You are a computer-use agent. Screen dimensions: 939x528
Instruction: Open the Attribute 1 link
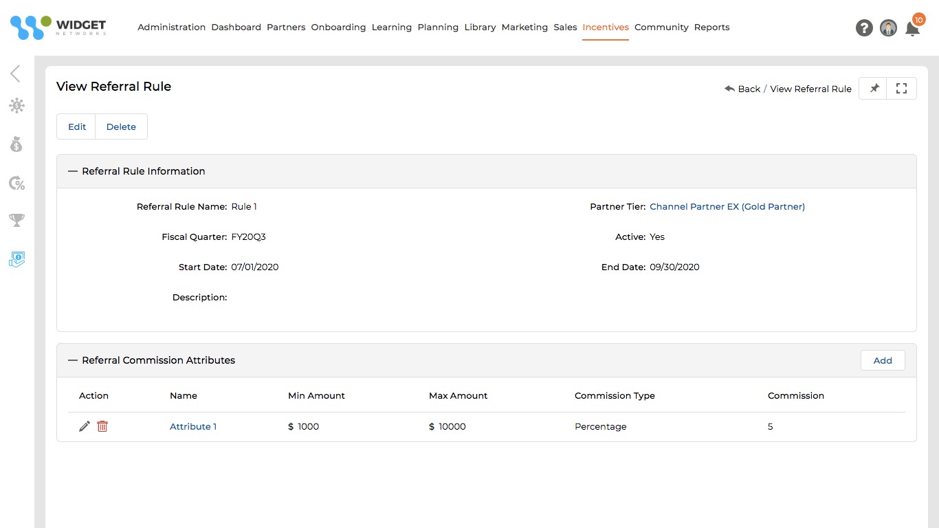[x=193, y=426]
